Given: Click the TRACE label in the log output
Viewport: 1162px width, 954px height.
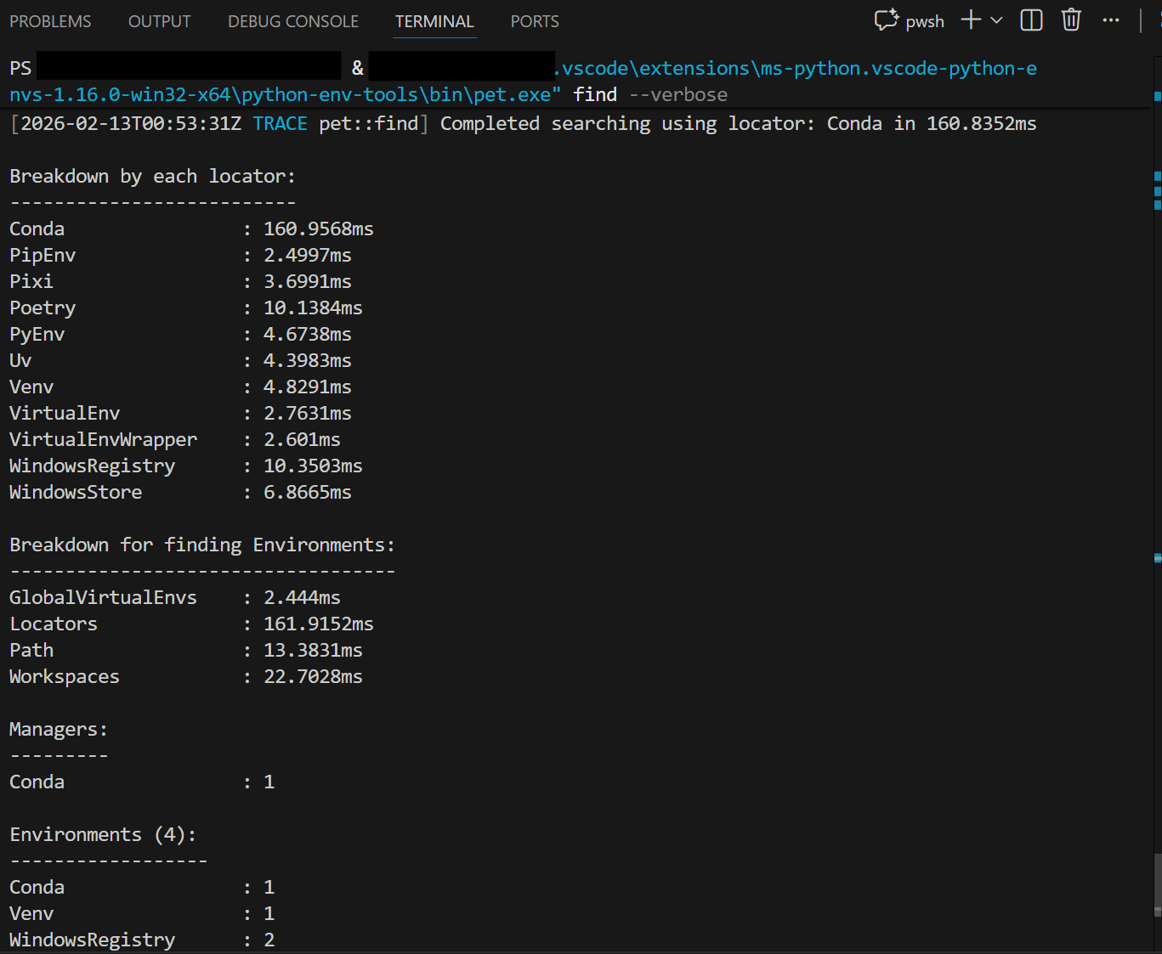Looking at the screenshot, I should [280, 123].
